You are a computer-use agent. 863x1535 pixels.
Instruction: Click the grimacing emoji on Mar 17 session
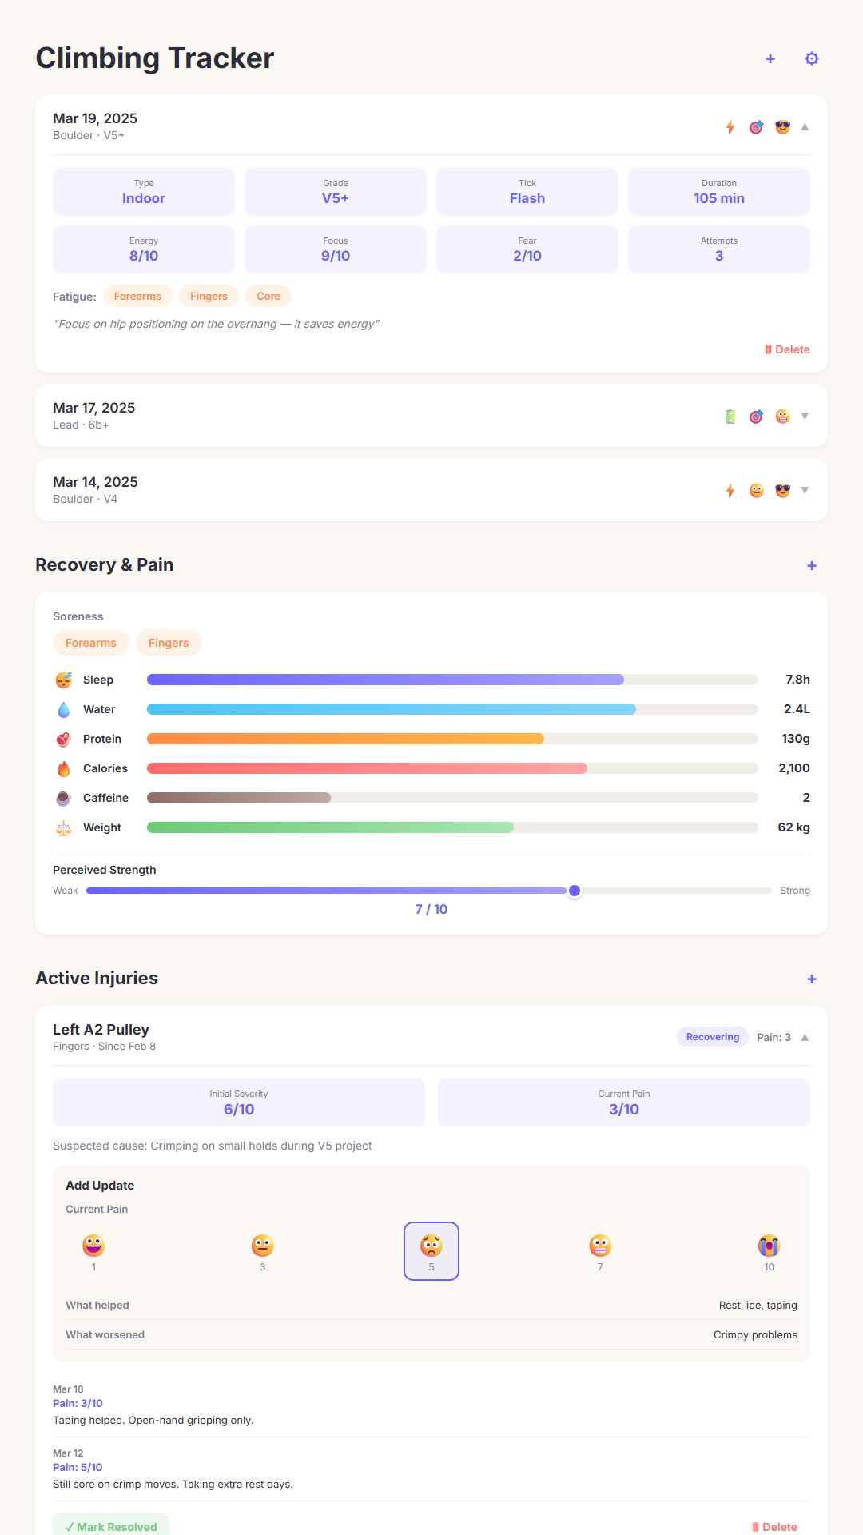tap(783, 417)
